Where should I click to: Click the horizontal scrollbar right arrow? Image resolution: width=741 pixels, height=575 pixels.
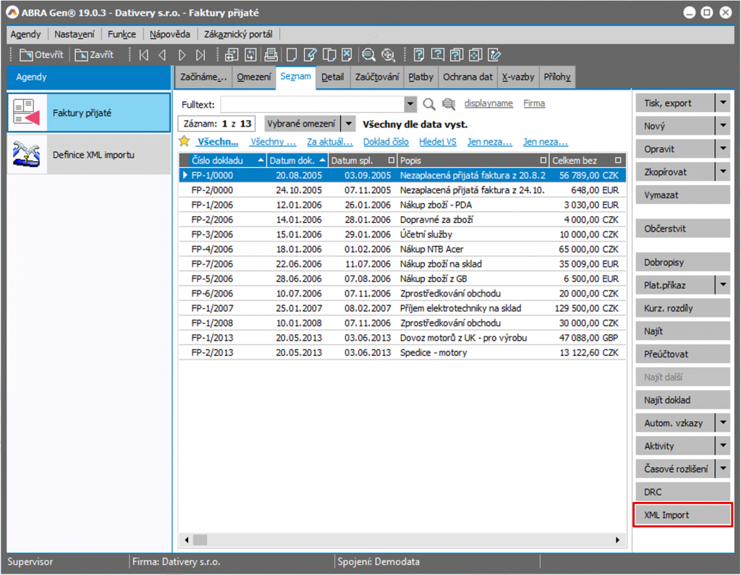[617, 540]
